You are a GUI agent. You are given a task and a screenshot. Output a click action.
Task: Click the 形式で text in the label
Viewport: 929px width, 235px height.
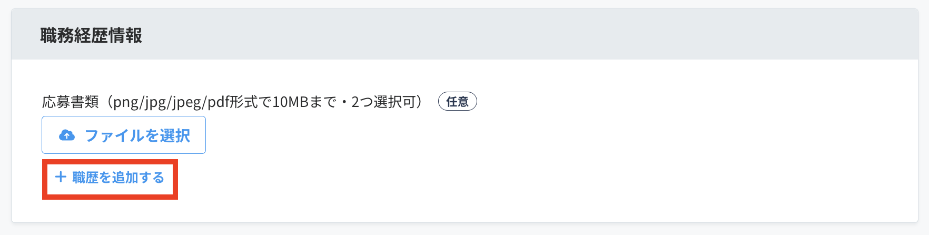tap(252, 102)
